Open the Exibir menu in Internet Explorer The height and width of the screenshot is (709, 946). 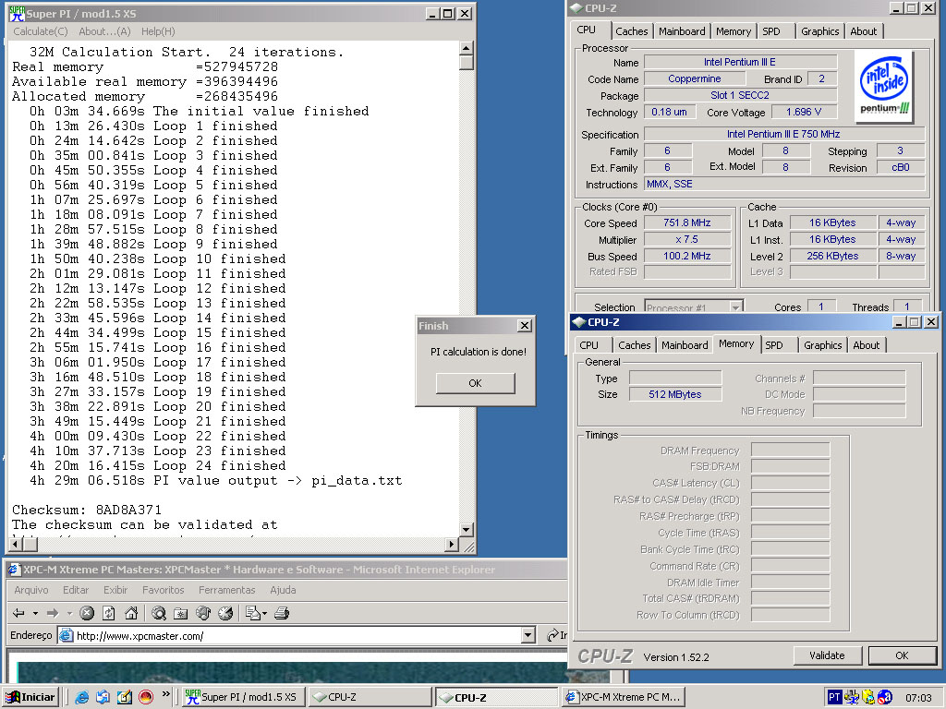point(115,590)
